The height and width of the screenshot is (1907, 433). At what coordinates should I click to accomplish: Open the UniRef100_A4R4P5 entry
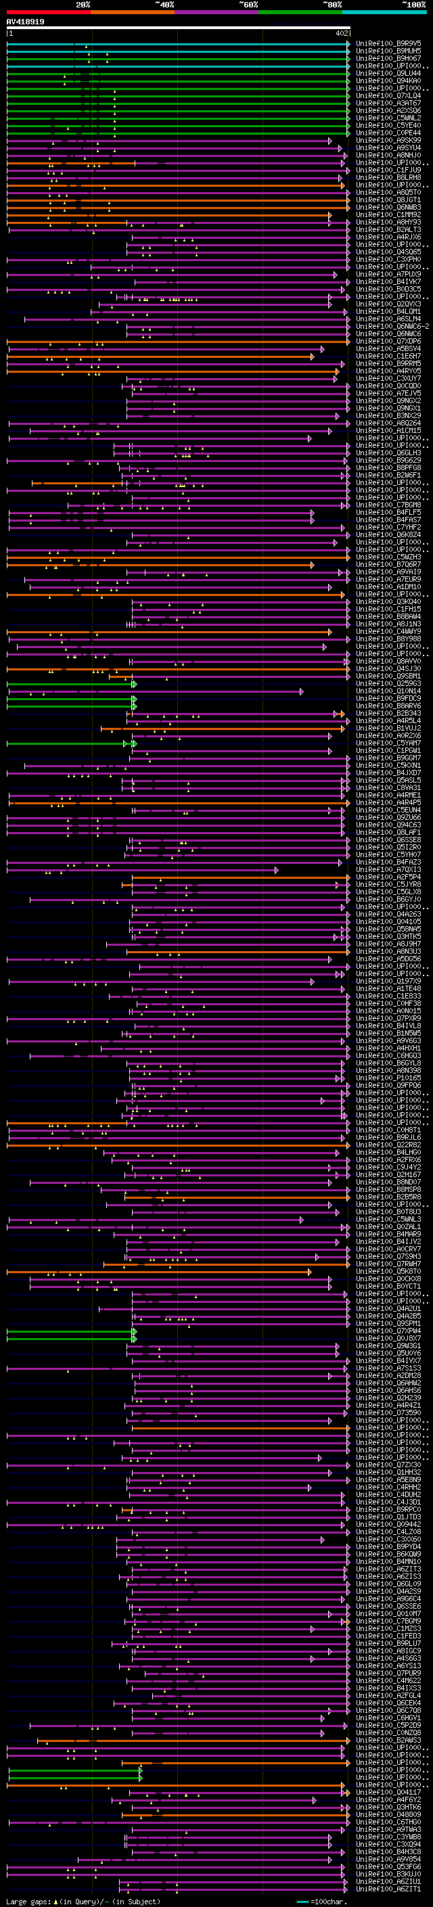(388, 802)
